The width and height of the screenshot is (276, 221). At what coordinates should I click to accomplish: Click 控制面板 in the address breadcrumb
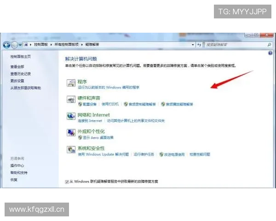coord(41,45)
